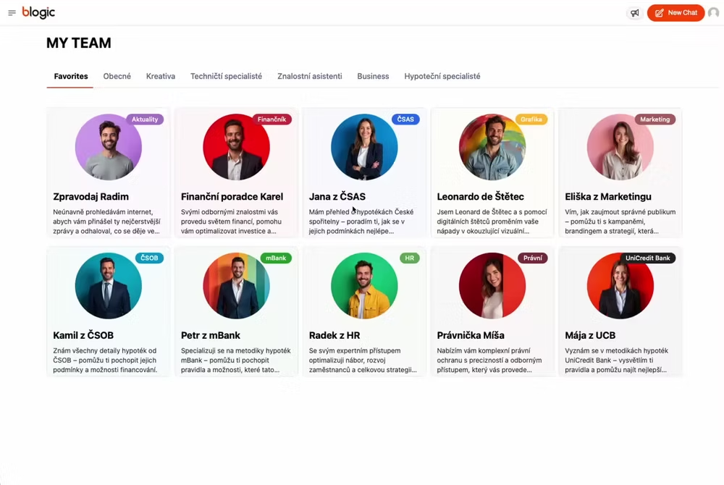Click description starting "Se svým expertním přístupem"
The image size is (724, 485).
(x=363, y=360)
